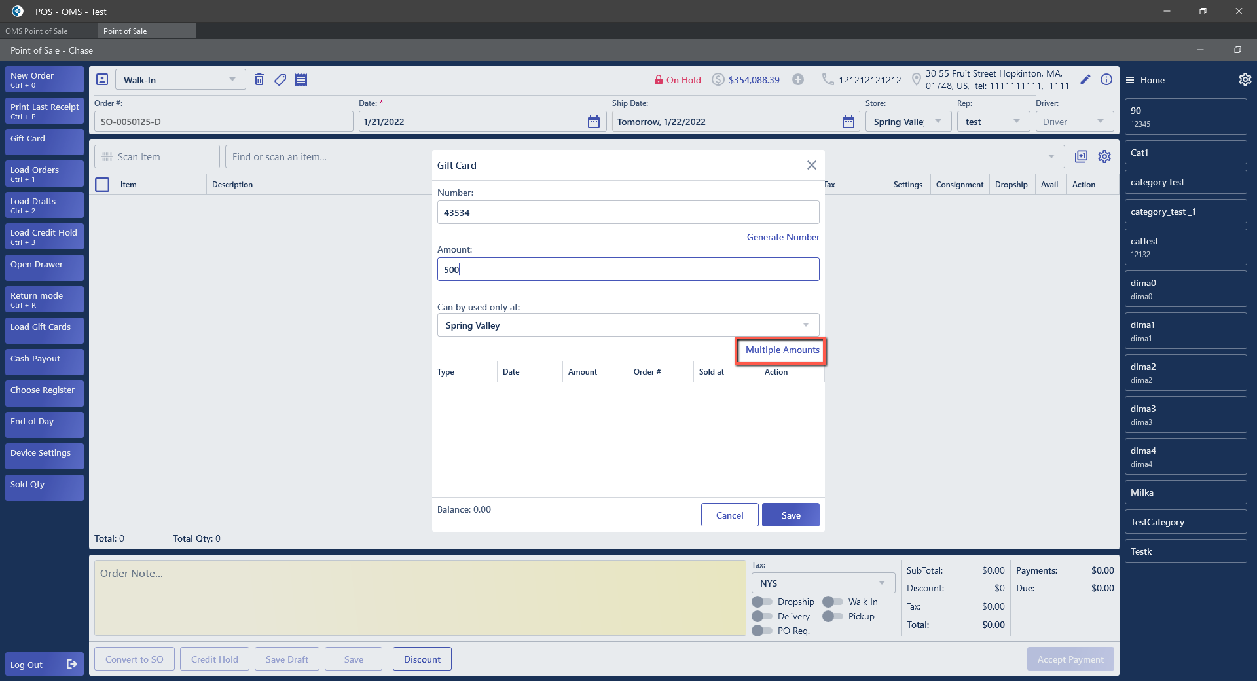The image size is (1257, 681).
Task: Switch to the OMS Point of Sale tab
Action: click(x=49, y=31)
